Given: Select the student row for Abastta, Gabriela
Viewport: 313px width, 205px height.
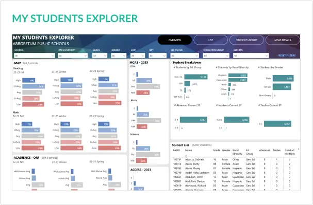Looking at the screenshot, I should (234, 159).
